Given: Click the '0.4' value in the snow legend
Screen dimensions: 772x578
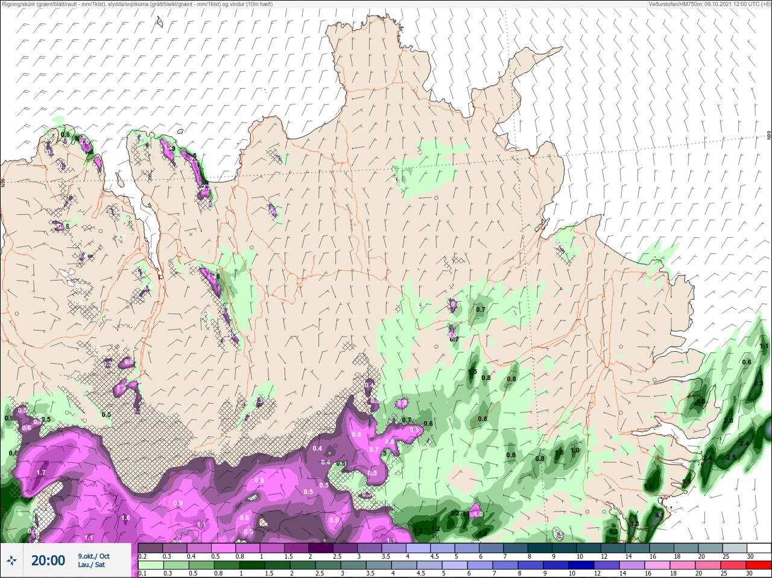Looking at the screenshot, I should [x=191, y=556].
